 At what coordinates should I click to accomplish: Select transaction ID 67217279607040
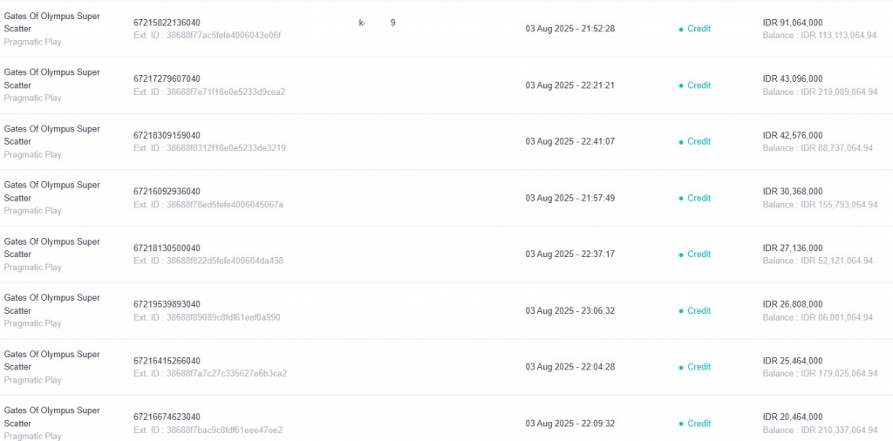point(167,78)
